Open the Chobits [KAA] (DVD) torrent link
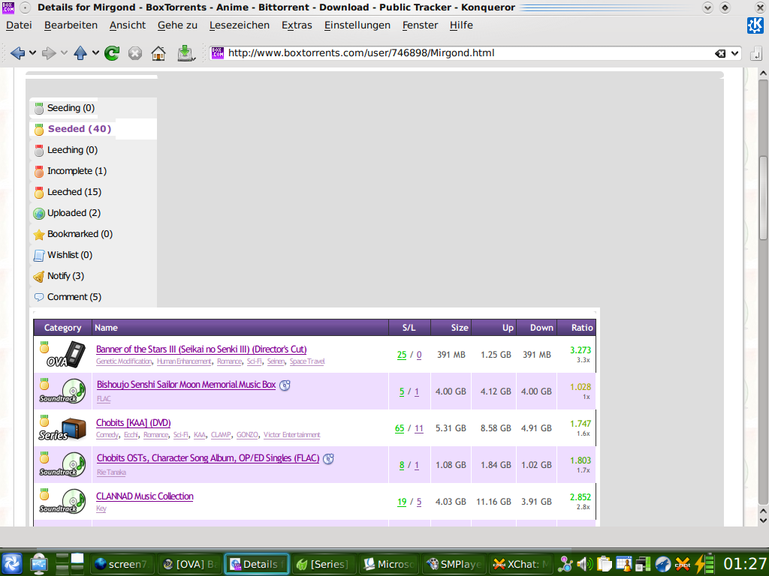 (x=133, y=423)
